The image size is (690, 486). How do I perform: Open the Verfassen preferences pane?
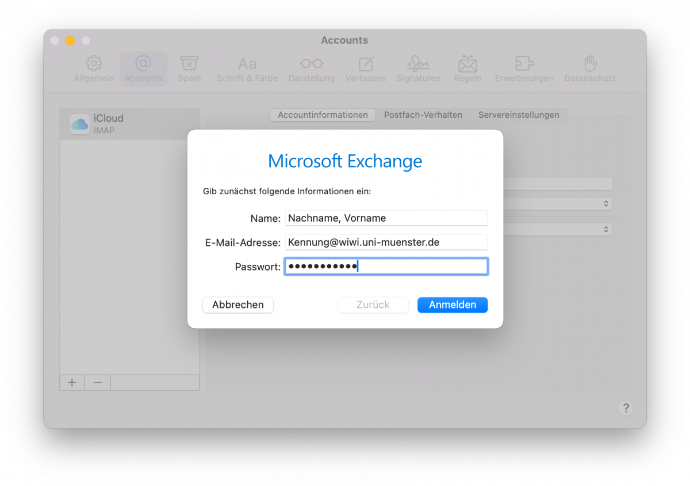tap(366, 69)
